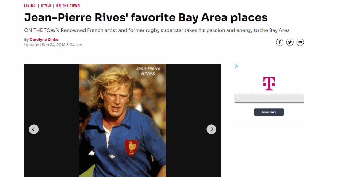Share the article on Twitter
338x177 pixels.
(290, 42)
